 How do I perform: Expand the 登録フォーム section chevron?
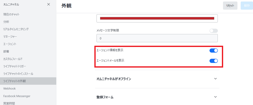coord(216,97)
